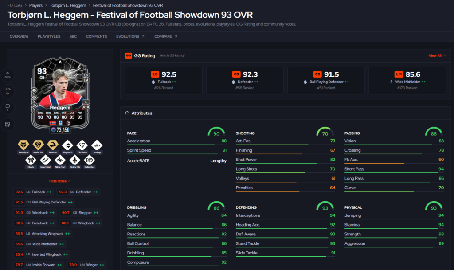Open the comments bubble icon in sidebar
The height and width of the screenshot is (270, 454).
[8, 108]
